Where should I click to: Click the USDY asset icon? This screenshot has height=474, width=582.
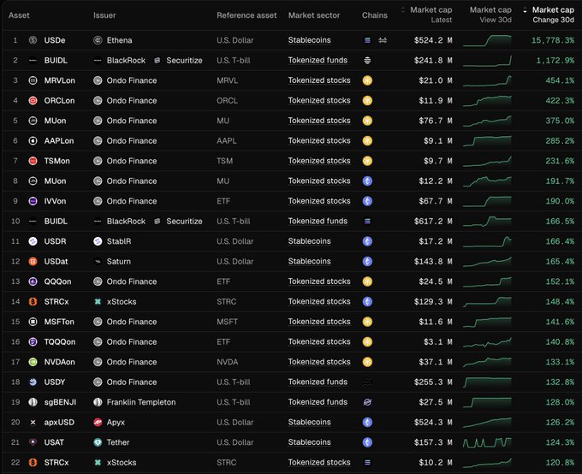(x=33, y=382)
